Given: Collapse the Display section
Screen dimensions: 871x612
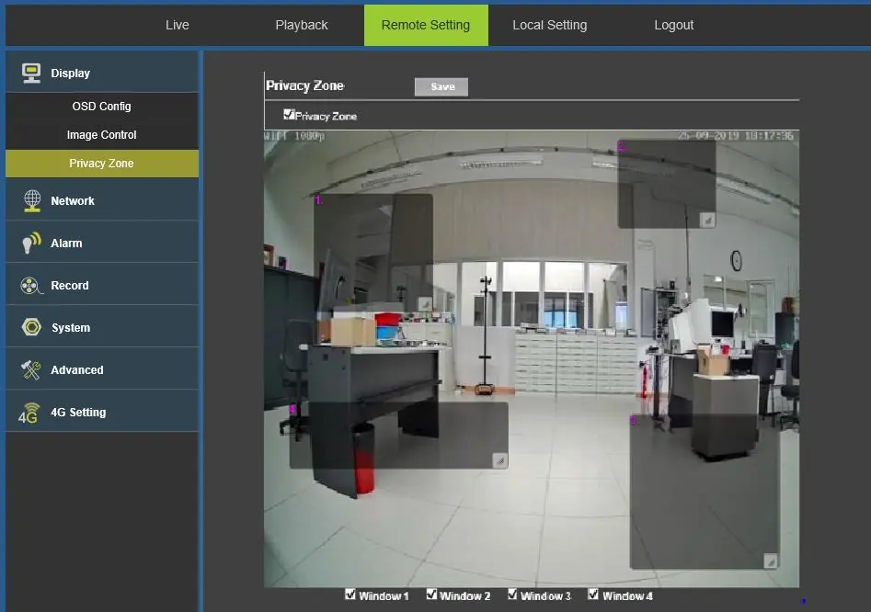Looking at the screenshot, I should point(102,73).
